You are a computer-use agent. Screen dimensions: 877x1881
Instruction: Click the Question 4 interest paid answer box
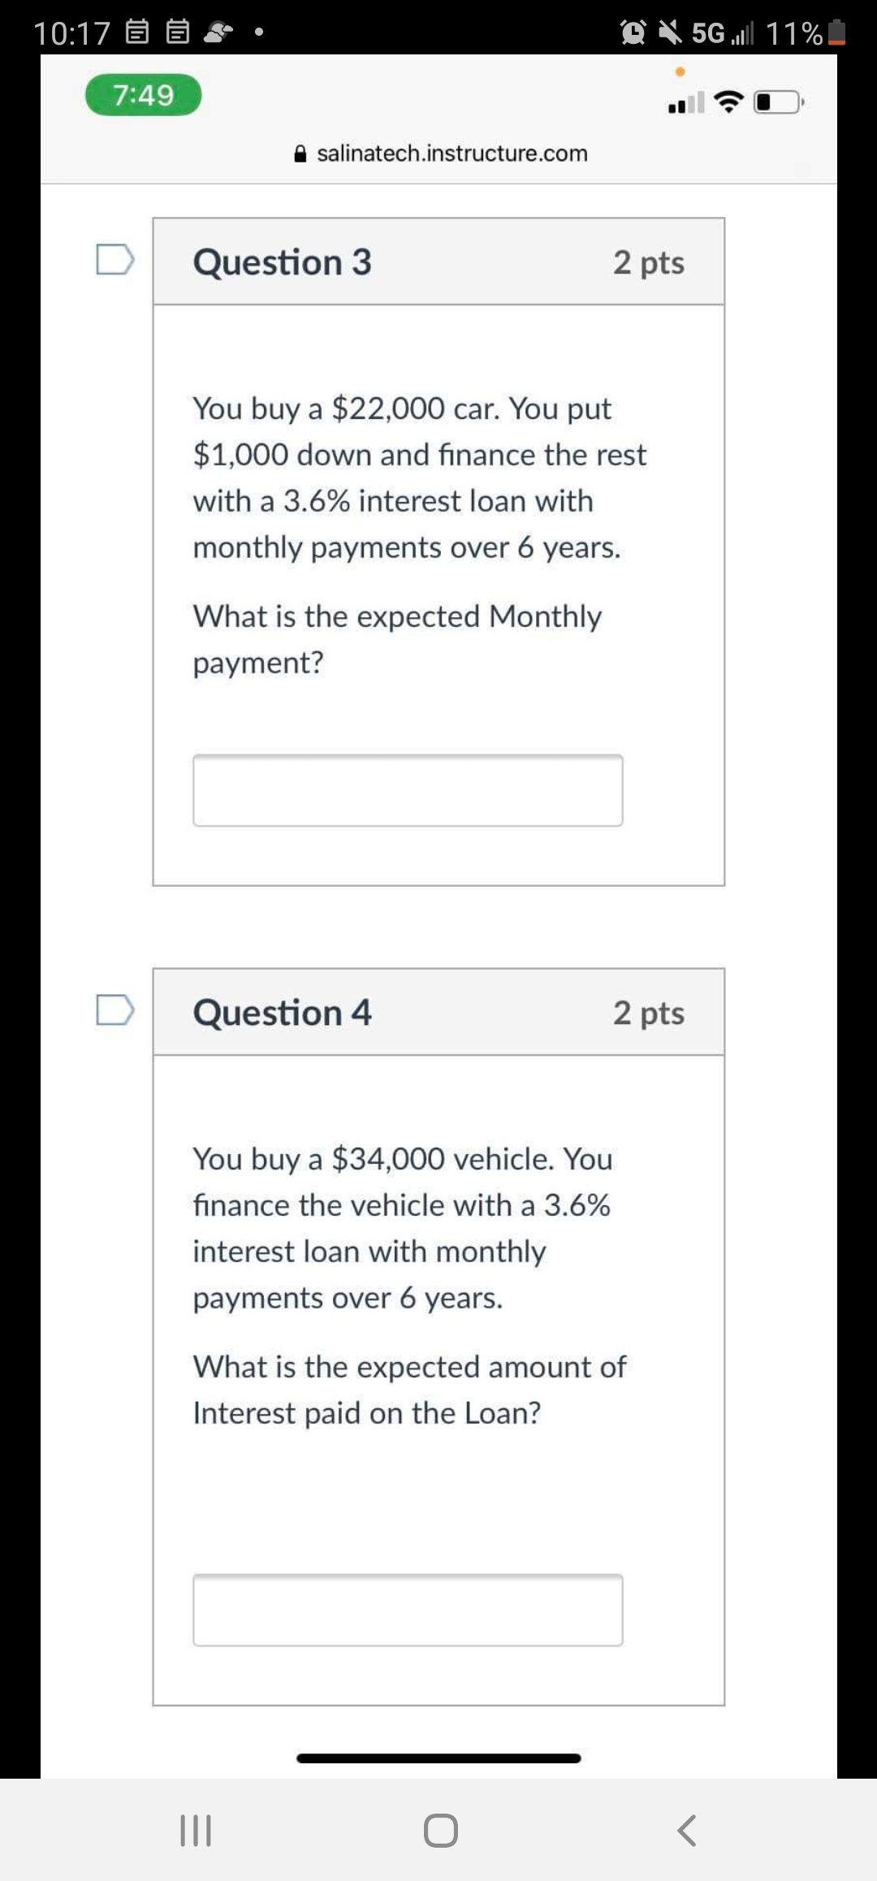[408, 1610]
